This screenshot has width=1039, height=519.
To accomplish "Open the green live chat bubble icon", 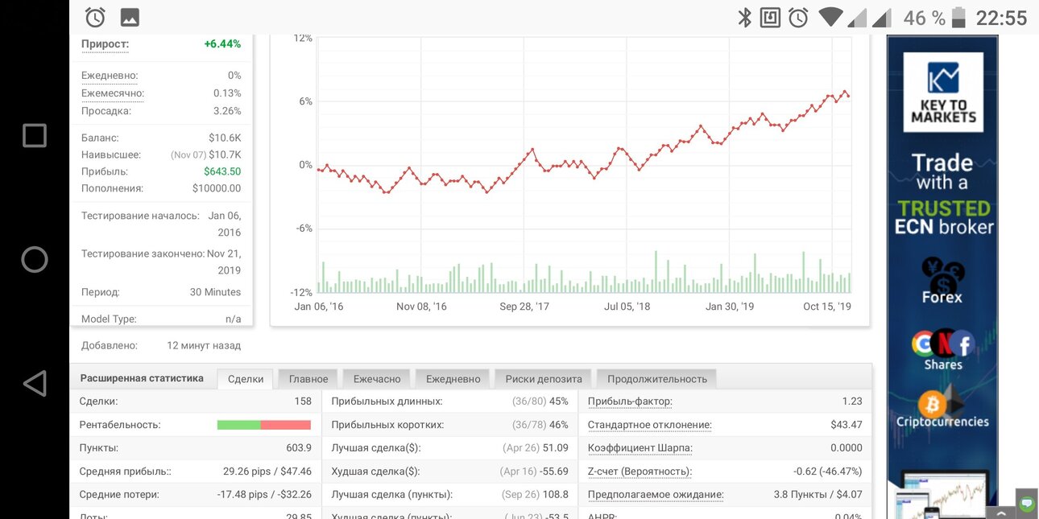I will pyautogui.click(x=1027, y=504).
